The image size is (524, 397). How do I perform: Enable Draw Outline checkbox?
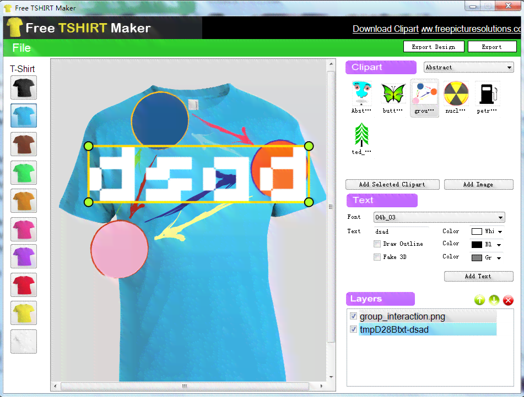pyautogui.click(x=377, y=244)
